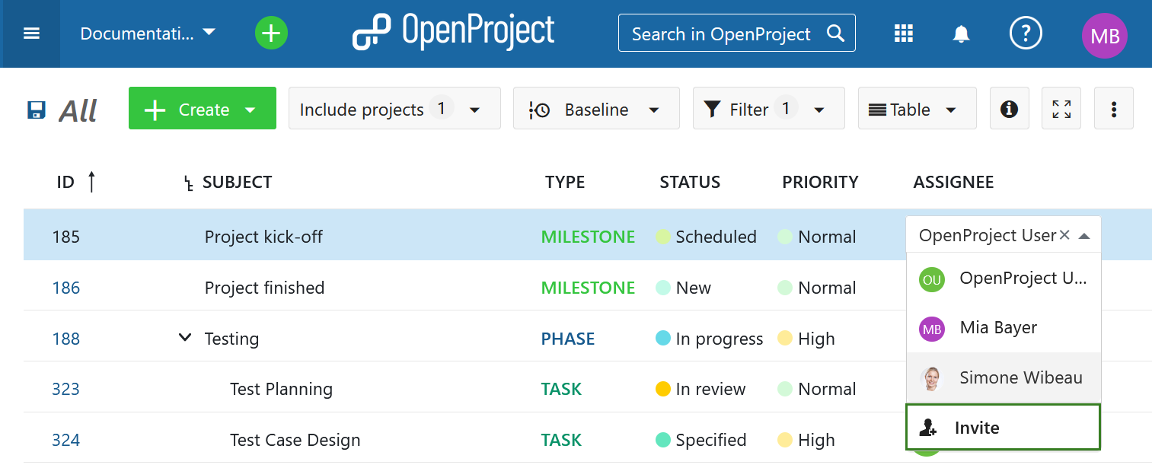Open the Include projects dropdown
The image size is (1152, 468).
tap(394, 110)
